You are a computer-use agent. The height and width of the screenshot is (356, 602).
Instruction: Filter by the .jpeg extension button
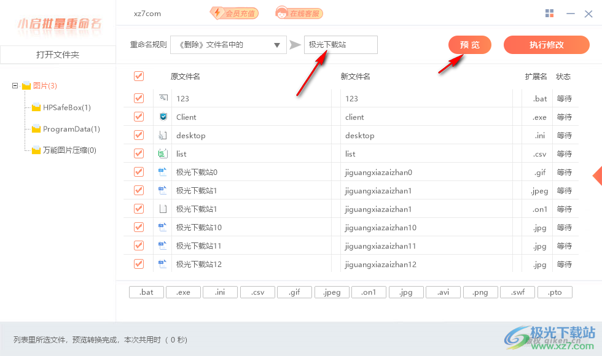pos(332,292)
